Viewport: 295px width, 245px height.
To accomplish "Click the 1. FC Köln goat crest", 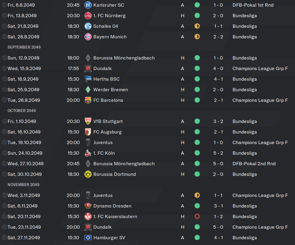I will pyautogui.click(x=88, y=153).
